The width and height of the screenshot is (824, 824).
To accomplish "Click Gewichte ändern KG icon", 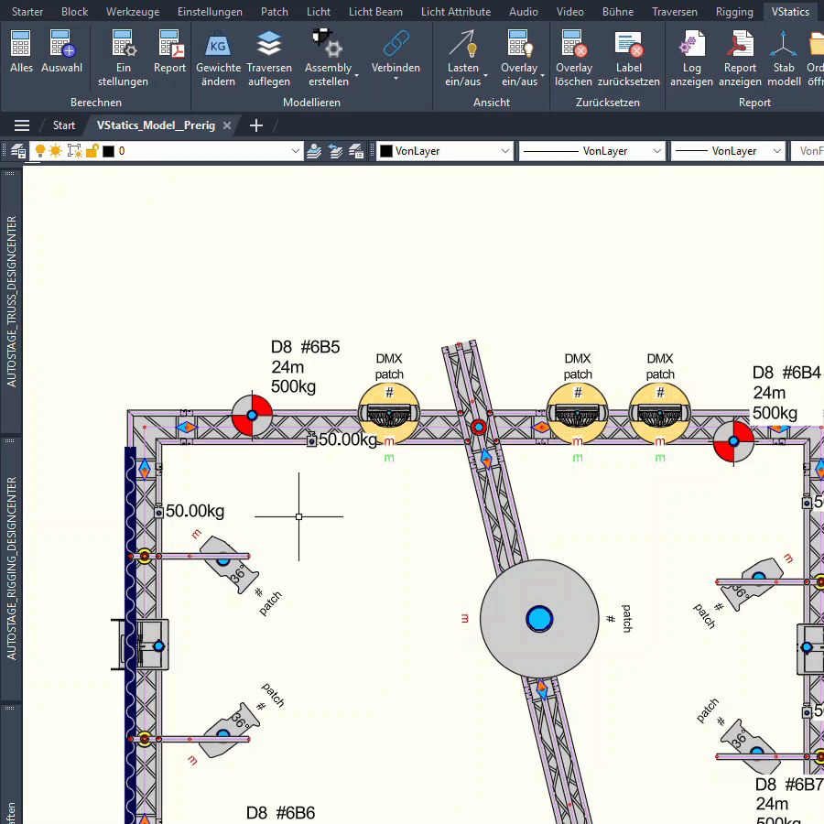I will 218,43.
